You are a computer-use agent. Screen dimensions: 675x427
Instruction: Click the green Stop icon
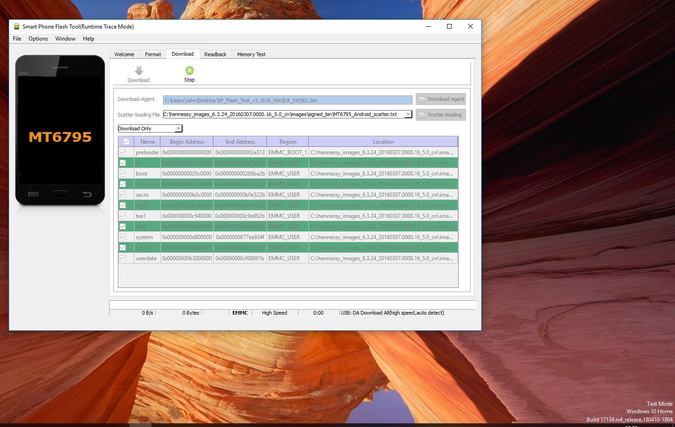(x=189, y=70)
